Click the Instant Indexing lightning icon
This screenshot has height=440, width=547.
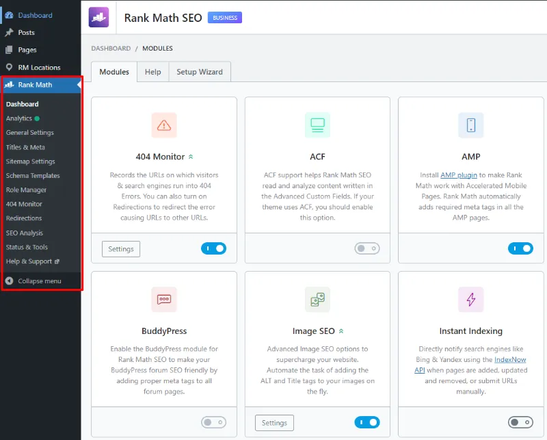(470, 299)
